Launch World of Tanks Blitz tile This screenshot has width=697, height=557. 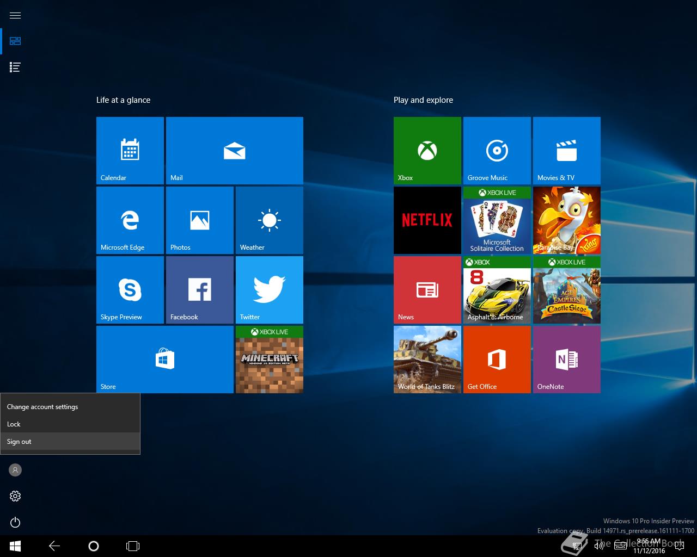point(427,360)
